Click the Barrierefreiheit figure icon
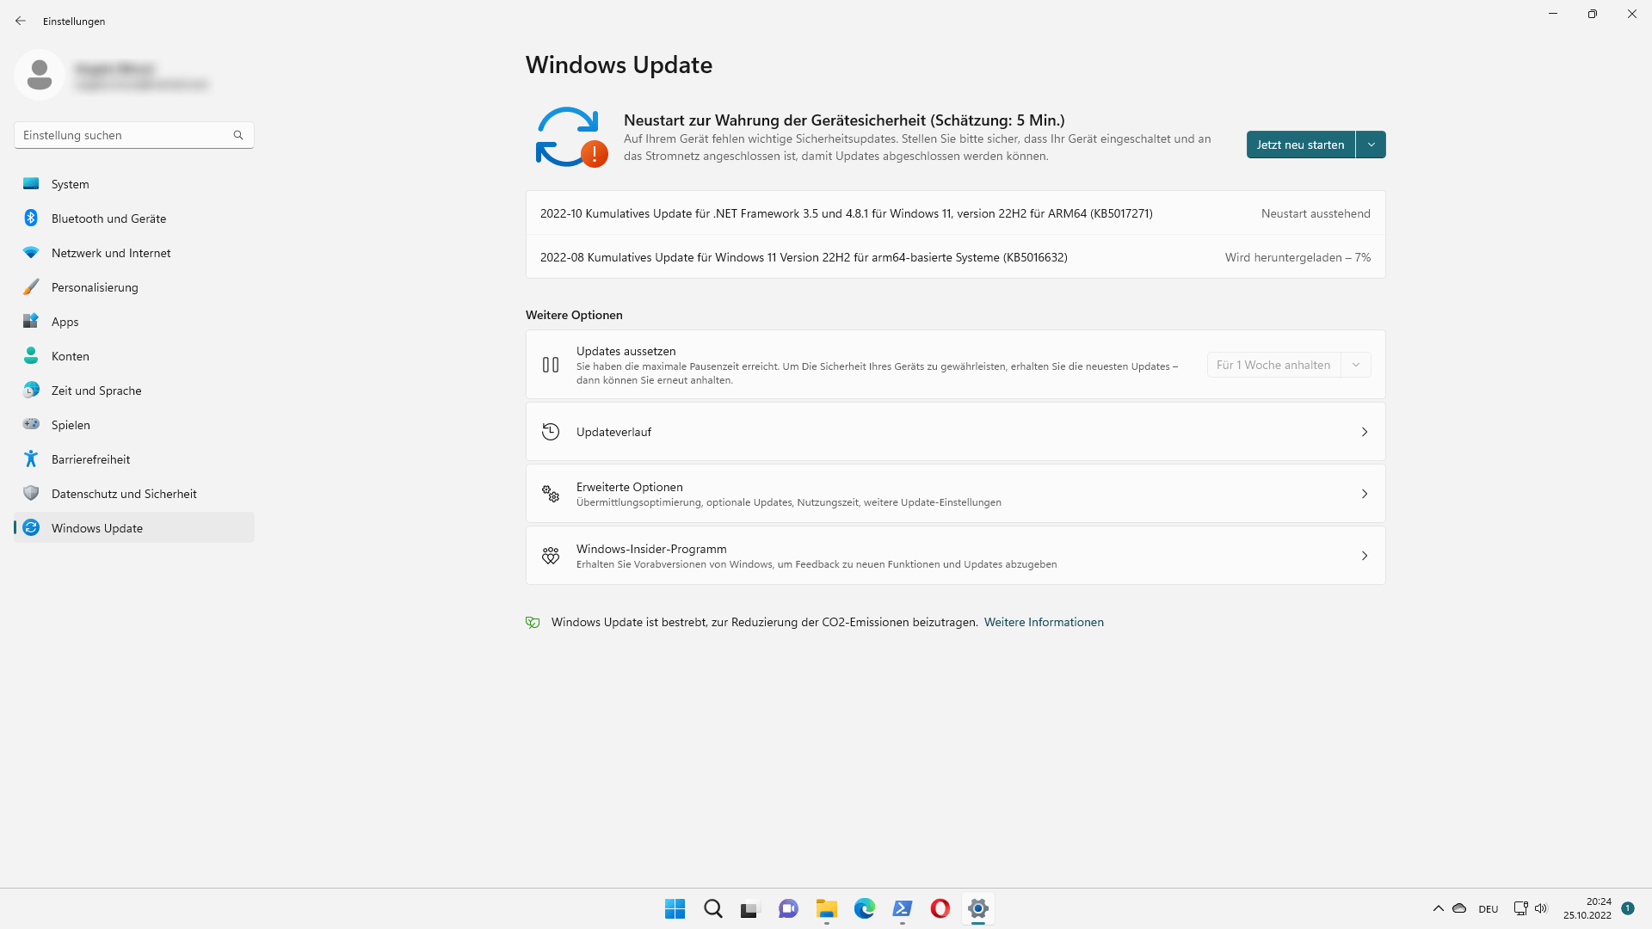1652x929 pixels. point(31,458)
